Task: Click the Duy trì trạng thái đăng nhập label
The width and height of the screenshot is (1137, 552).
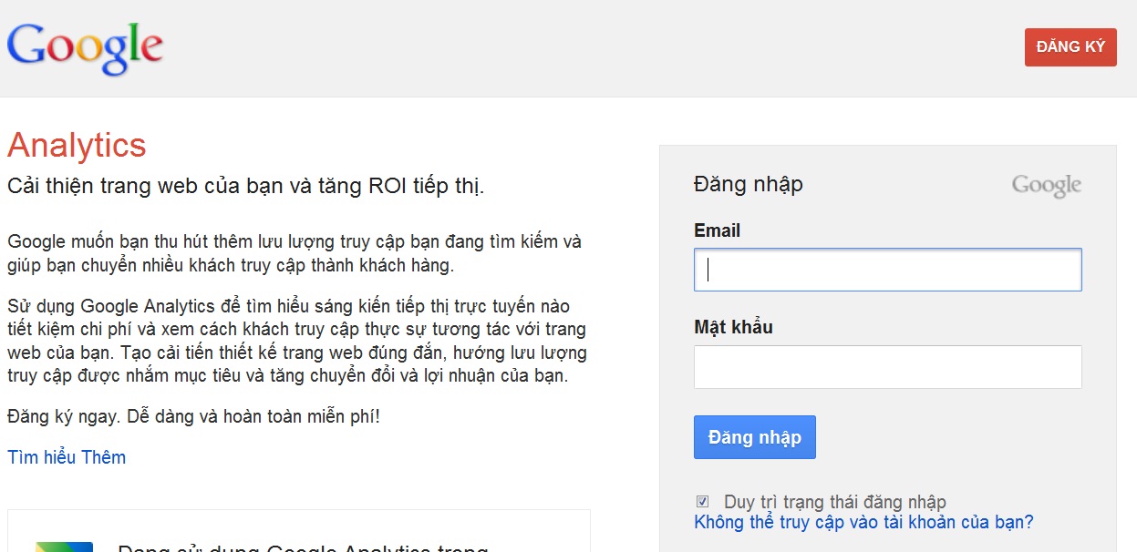Action: click(x=834, y=502)
